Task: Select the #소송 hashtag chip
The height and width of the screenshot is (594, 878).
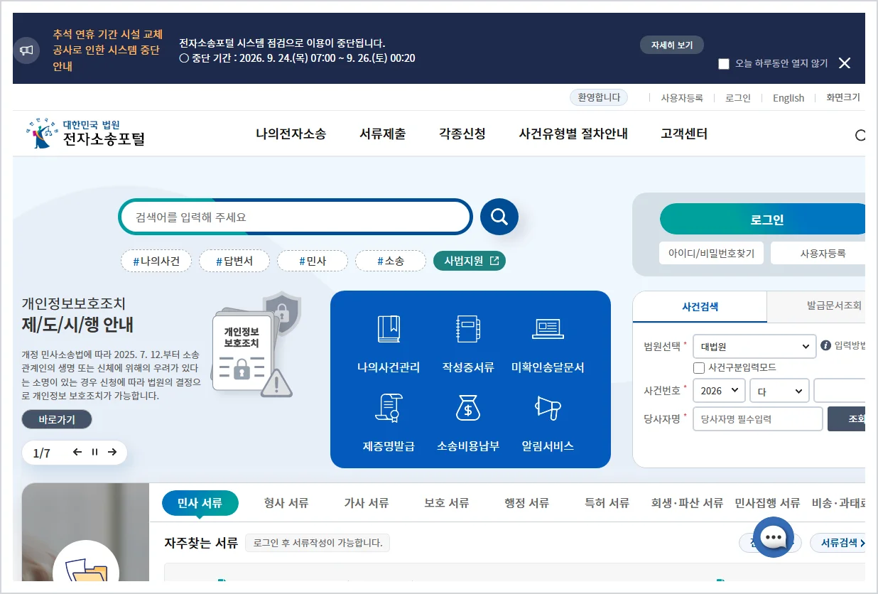Action: point(391,261)
